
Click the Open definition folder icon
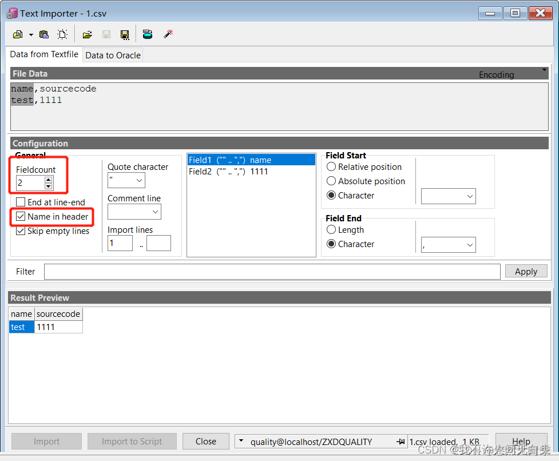(88, 34)
